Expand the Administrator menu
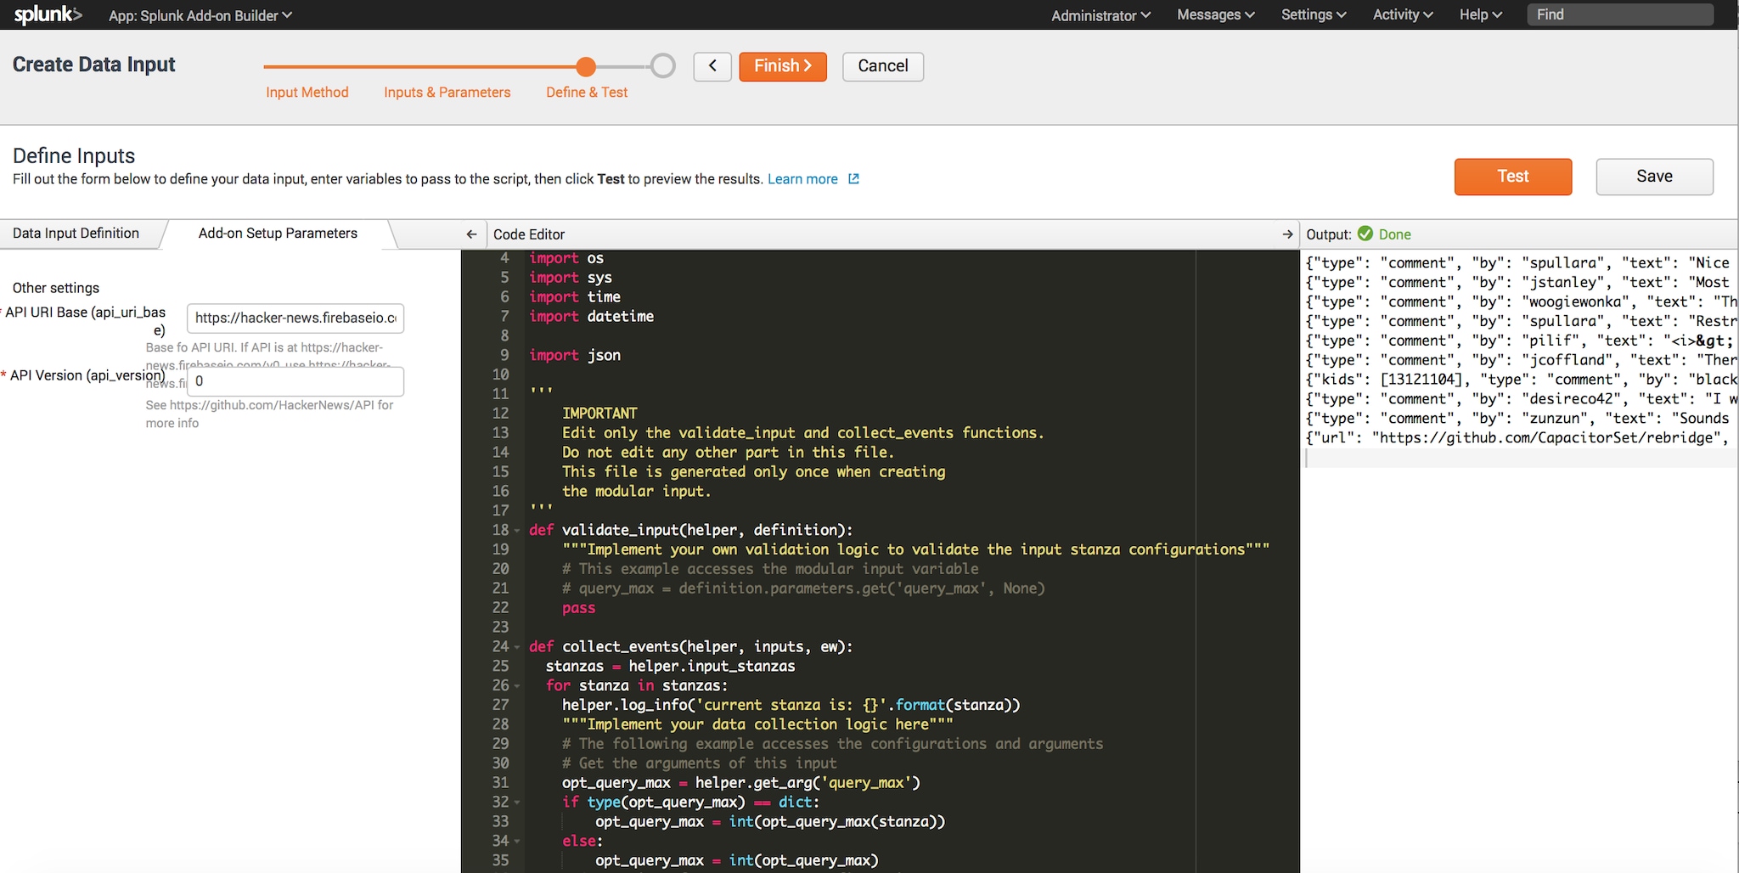 (1100, 15)
